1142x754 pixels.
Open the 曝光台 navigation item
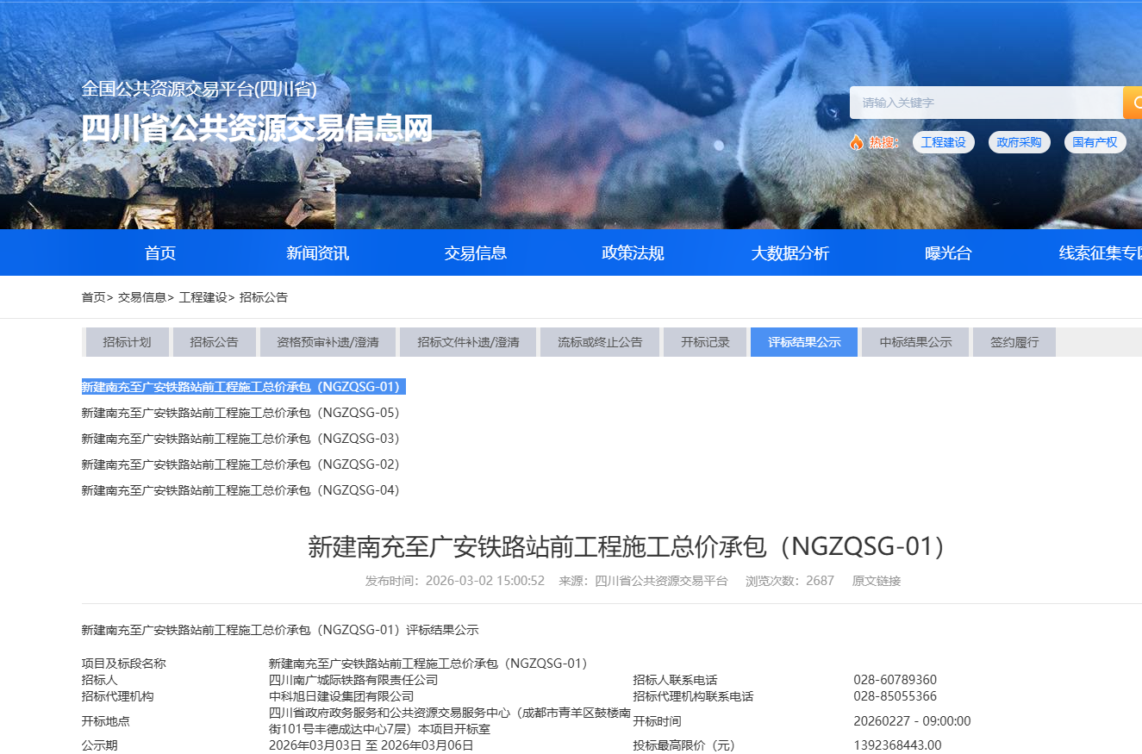click(948, 253)
